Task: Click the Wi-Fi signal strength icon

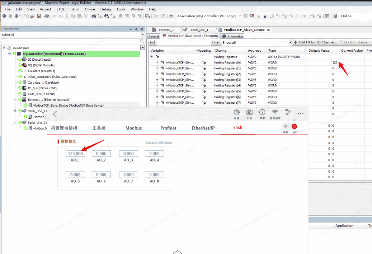Action: 275,113
